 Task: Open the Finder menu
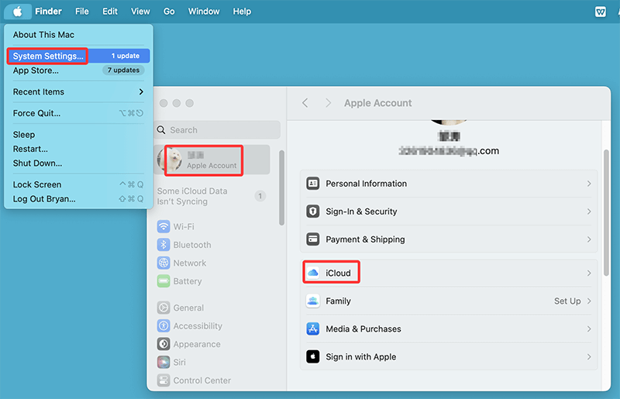[48, 12]
